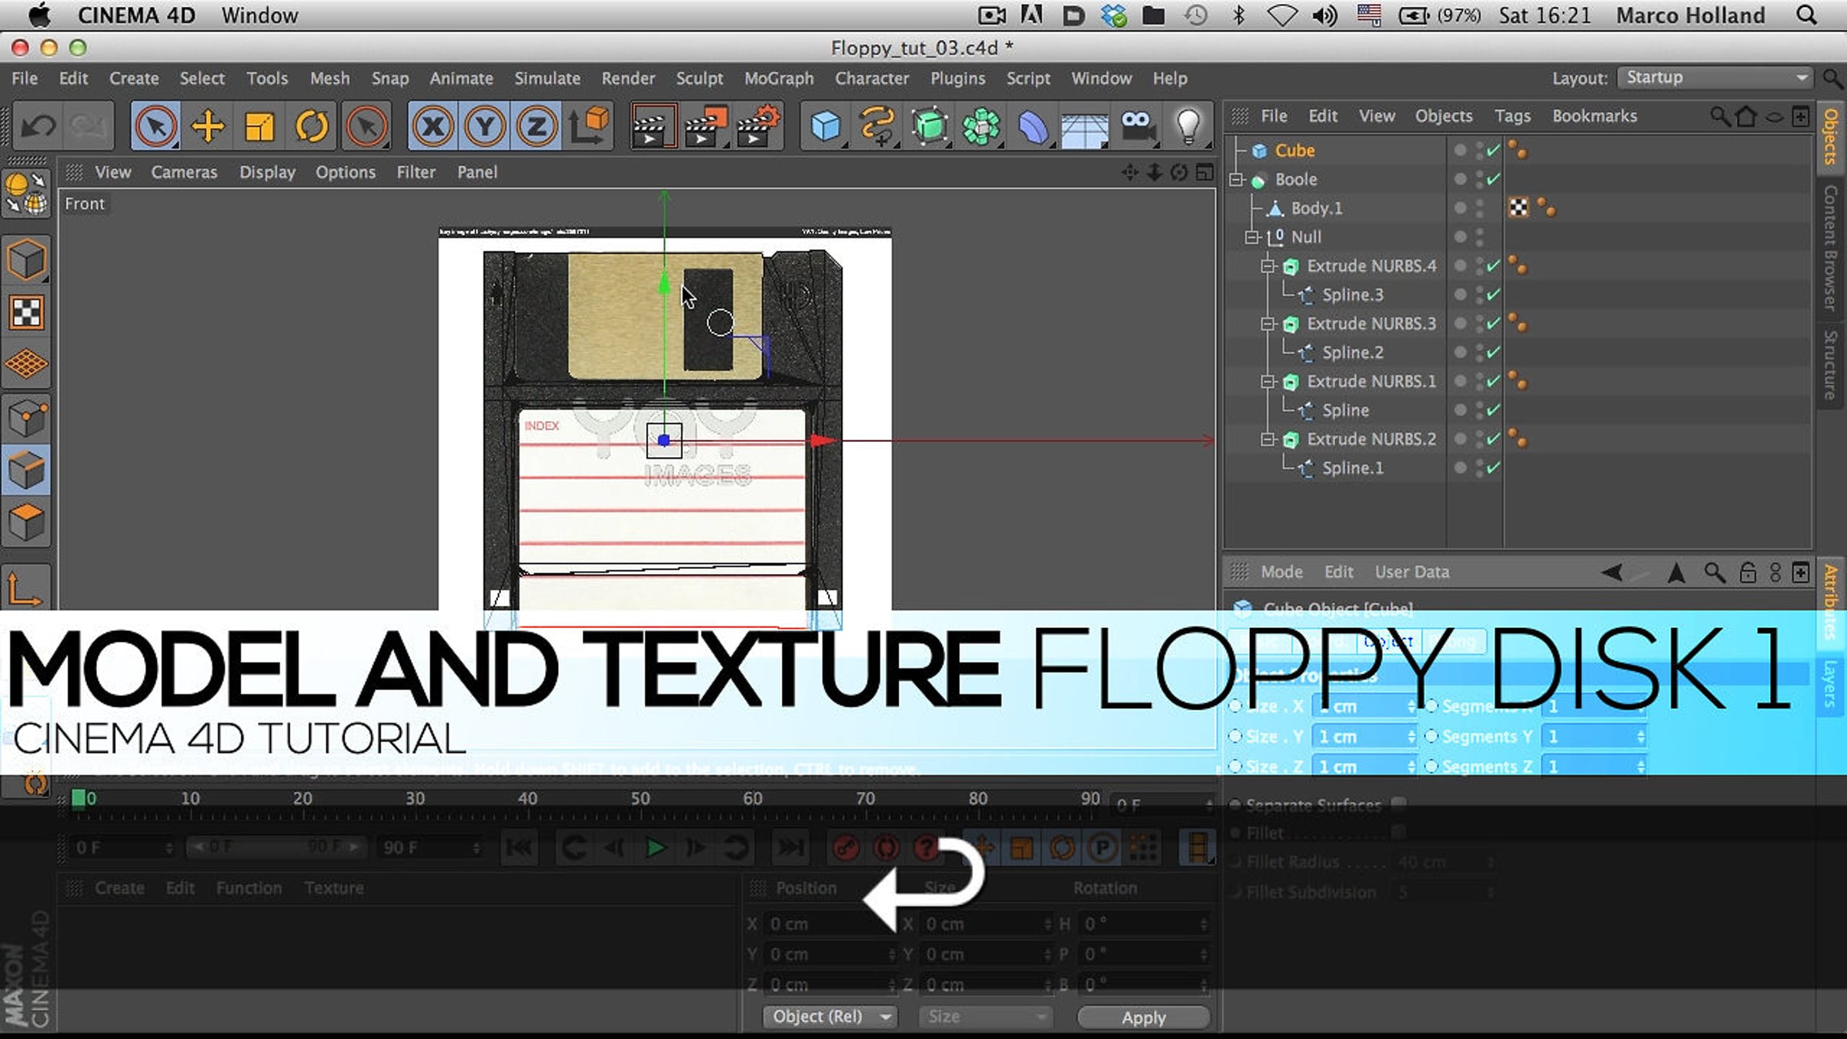Switch to the Content Browser side tab
Screen dimensions: 1847x1039
pyautogui.click(x=1831, y=248)
